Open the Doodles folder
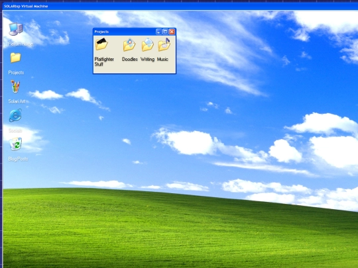This screenshot has height=268, width=358. (x=129, y=45)
